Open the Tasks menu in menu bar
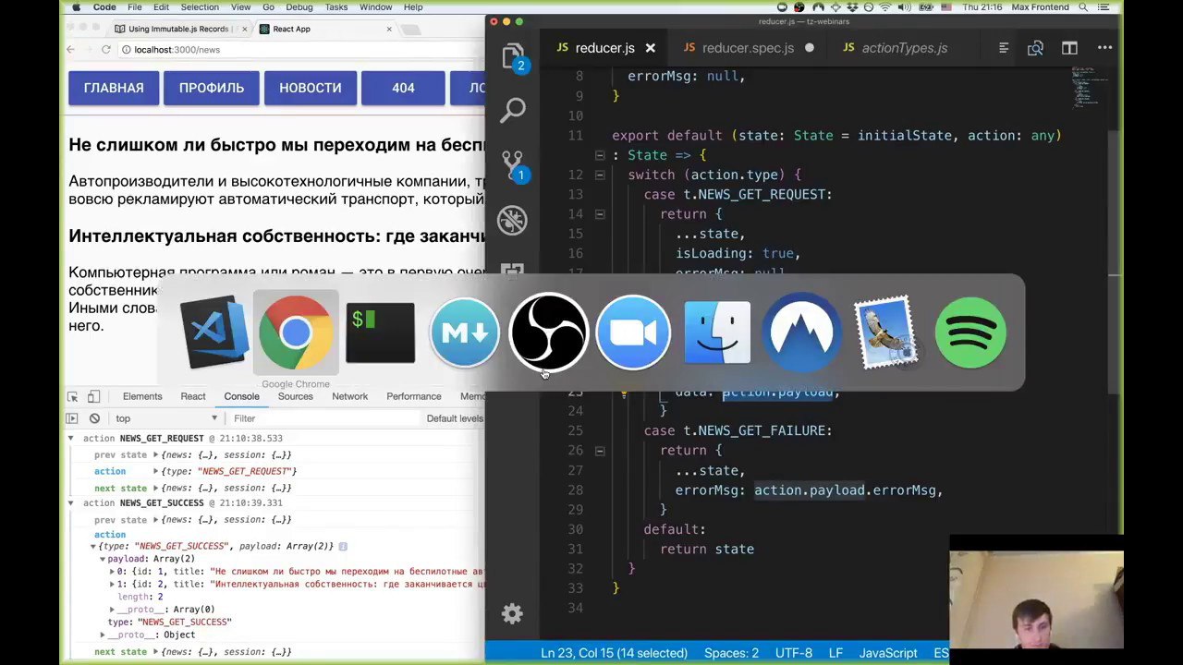Viewport: 1183px width, 665px height. (336, 7)
